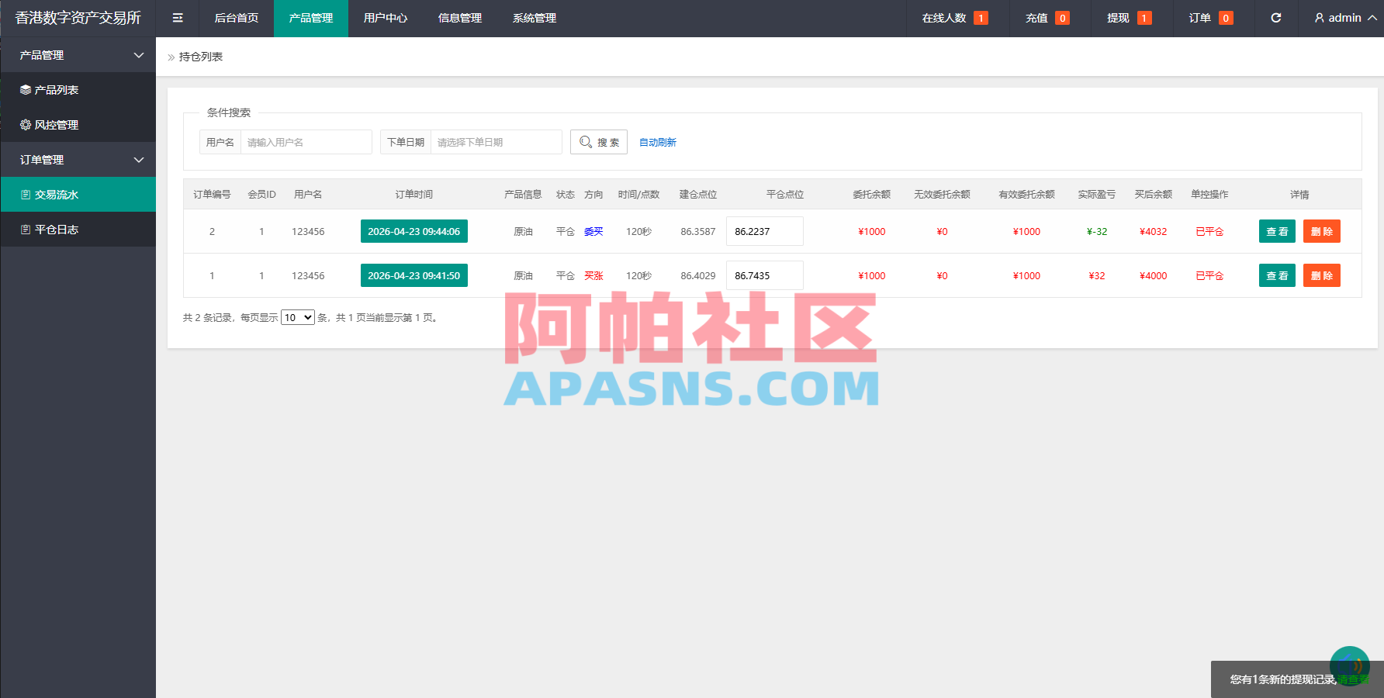Toggle the sidebar collapse hamburger icon
Image resolution: width=1384 pixels, height=698 pixels.
(x=178, y=18)
